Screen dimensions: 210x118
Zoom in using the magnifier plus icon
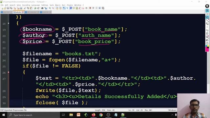pyautogui.click(x=50, y=8)
